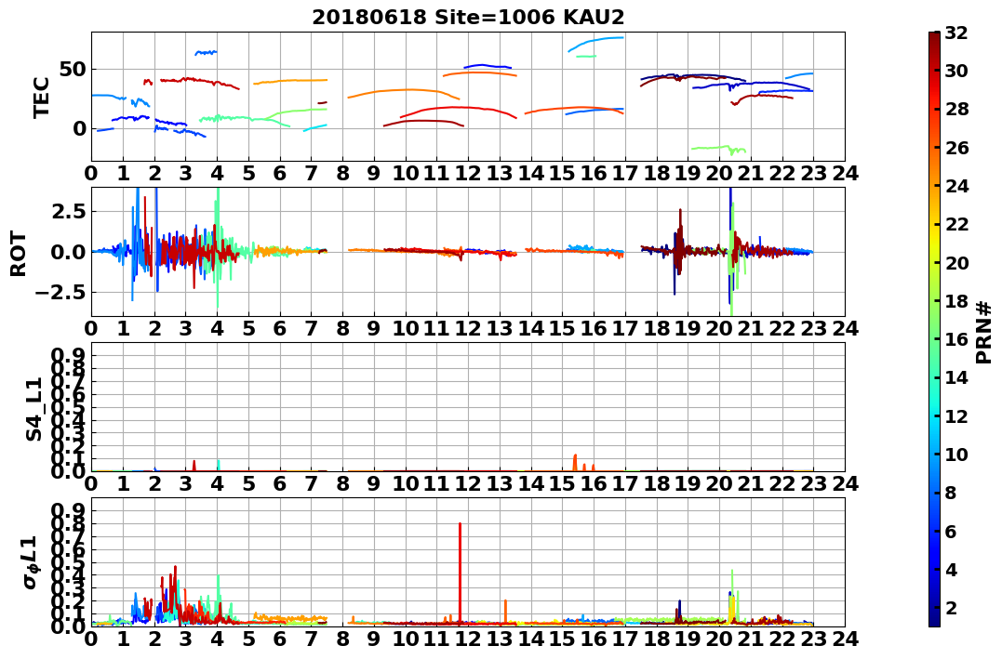
Task: Click the light blue TEC curve near hour 16 at the top
Action: 595,44
